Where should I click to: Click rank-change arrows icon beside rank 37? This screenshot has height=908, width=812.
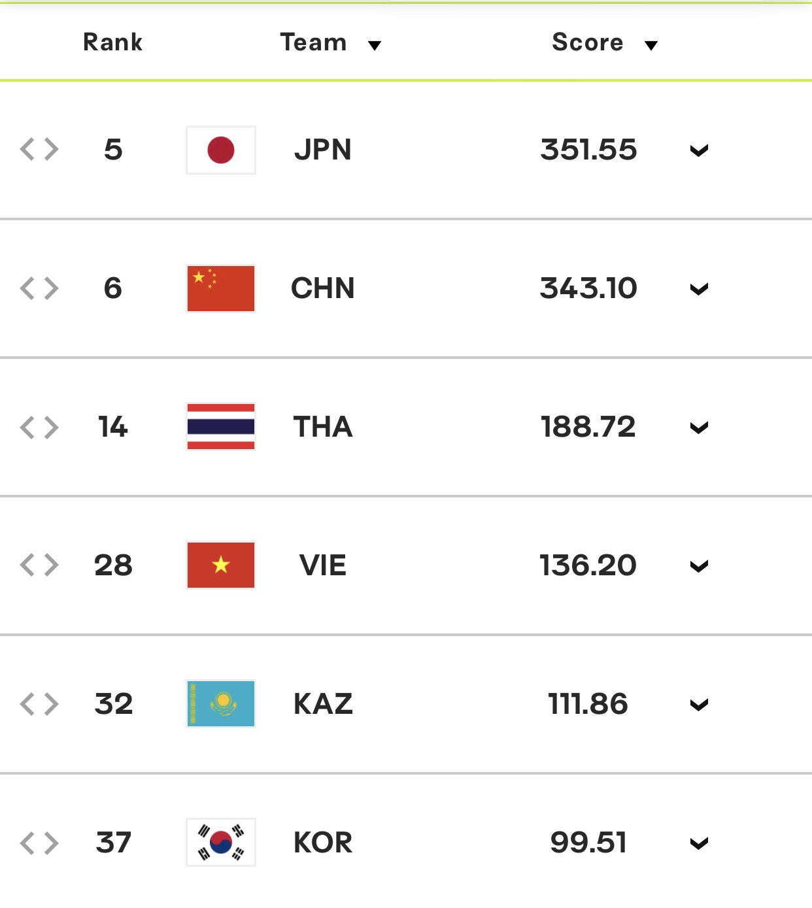click(x=39, y=843)
